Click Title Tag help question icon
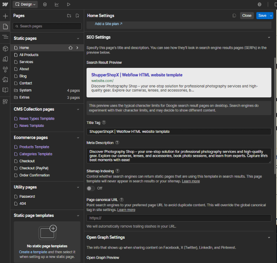 104,122
